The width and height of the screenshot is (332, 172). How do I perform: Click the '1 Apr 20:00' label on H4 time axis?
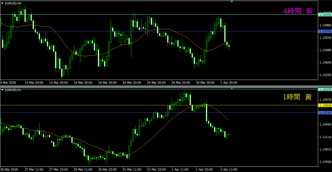click(229, 83)
